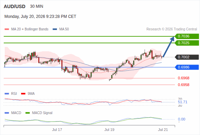Click the 0.6958 support level label
Image resolution: width=200 pixels, height=135 pixels.
[x=183, y=85]
